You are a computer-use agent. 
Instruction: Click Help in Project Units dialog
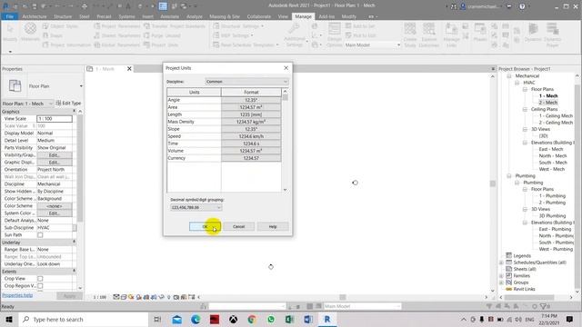click(x=273, y=226)
